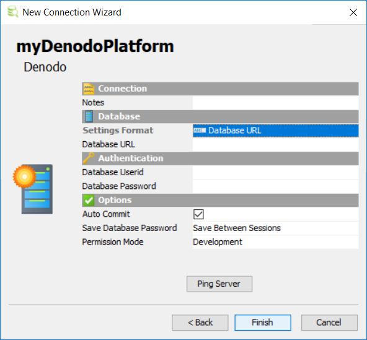Click the Authentication key icon
367x340 pixels.
(x=89, y=159)
